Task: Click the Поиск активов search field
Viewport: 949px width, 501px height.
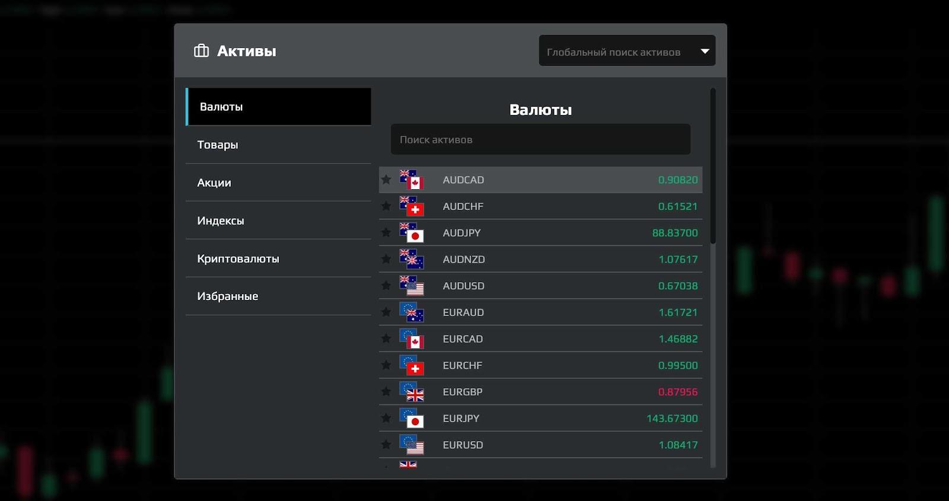Action: click(x=540, y=139)
